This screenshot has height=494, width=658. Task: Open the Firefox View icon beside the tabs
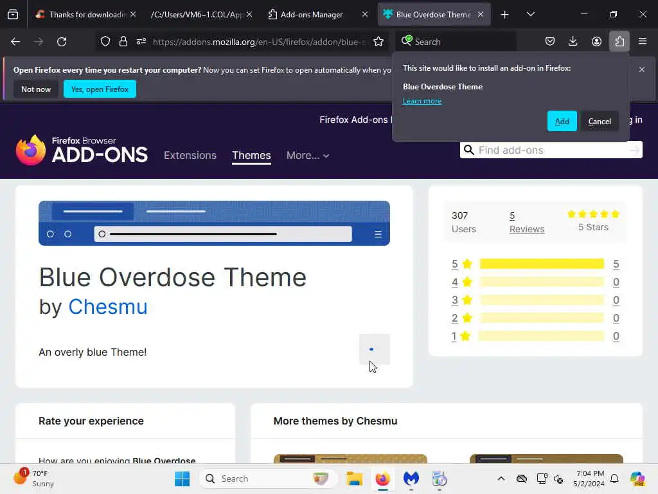pos(13,14)
